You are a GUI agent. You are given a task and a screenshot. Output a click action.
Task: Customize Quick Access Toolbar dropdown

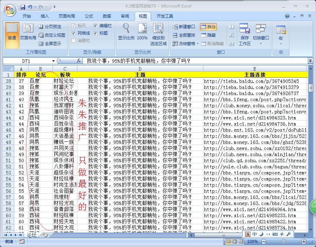click(x=54, y=7)
